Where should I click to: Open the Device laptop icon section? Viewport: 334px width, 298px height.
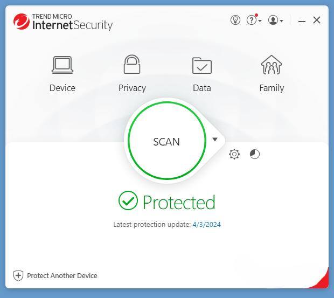tap(62, 66)
